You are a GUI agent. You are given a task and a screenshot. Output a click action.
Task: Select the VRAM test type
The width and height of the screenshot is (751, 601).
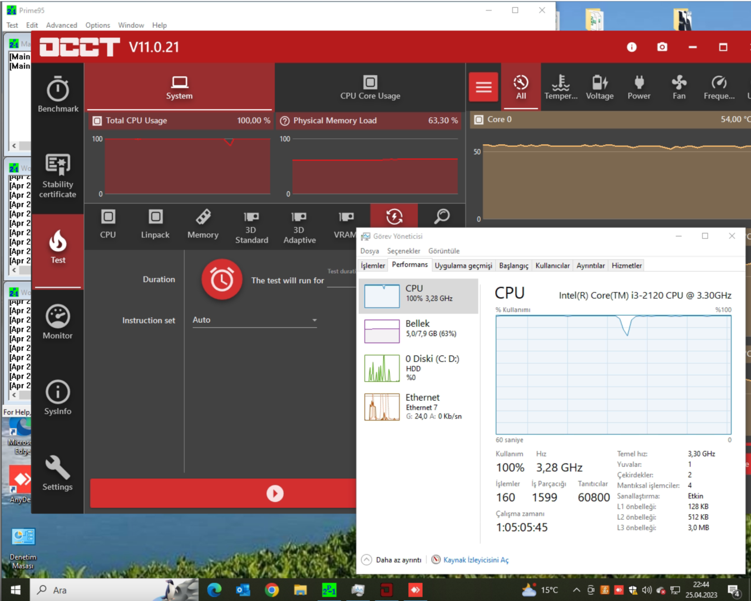(x=345, y=224)
